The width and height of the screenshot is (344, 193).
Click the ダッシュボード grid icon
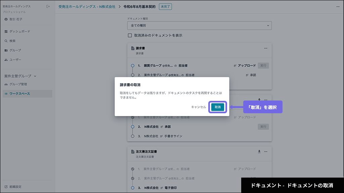6,31
